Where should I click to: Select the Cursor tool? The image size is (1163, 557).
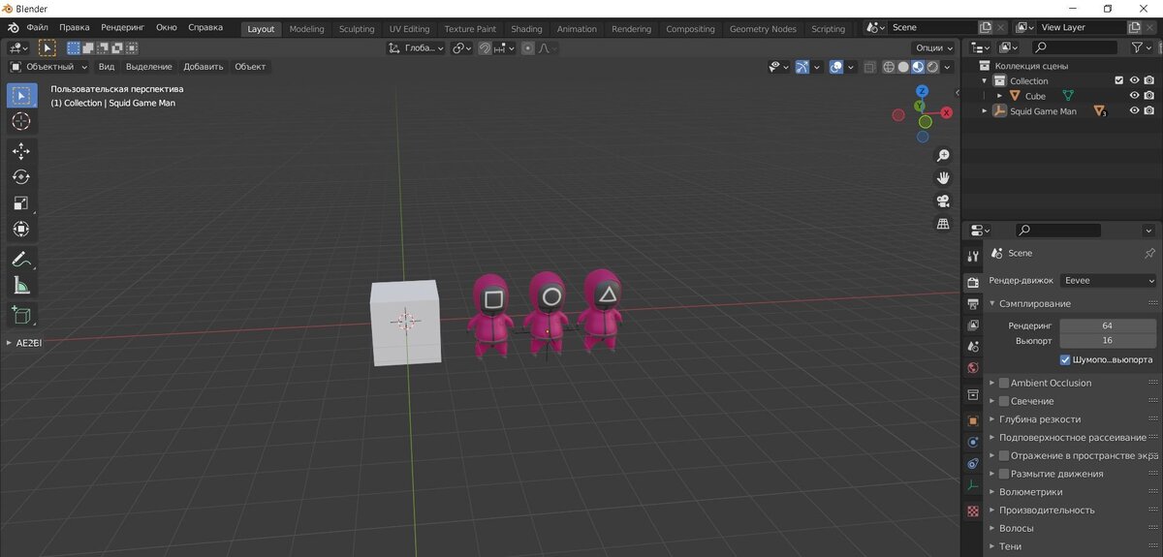(x=22, y=122)
